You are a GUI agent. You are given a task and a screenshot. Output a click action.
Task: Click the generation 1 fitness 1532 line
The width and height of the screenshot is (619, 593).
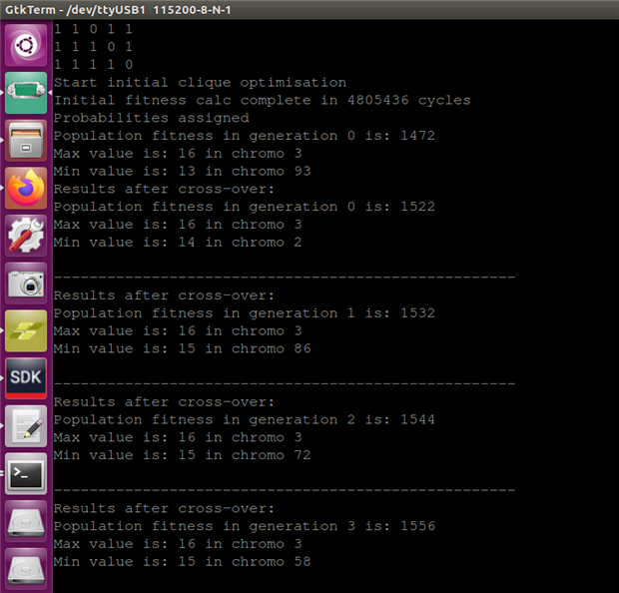(x=245, y=313)
